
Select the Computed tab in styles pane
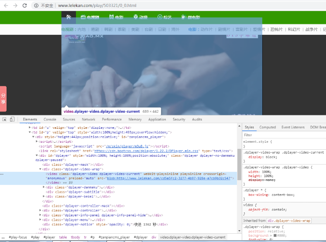(x=268, y=127)
